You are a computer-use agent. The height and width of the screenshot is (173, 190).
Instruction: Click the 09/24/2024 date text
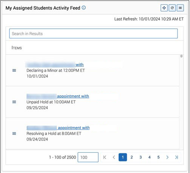pos(37,139)
